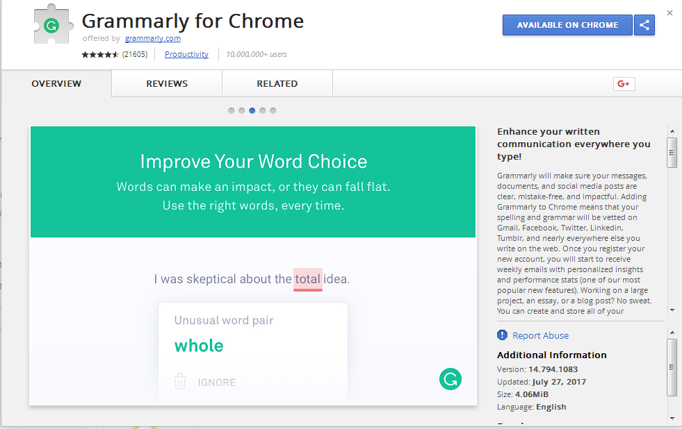Click the description scrollbar down arrow
The width and height of the screenshot is (682, 429).
point(672,310)
